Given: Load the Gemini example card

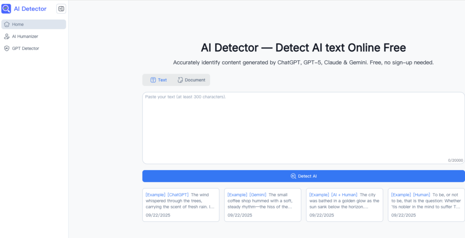Looking at the screenshot, I should click(x=263, y=205).
